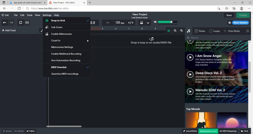Select Enable Metronome menu entry
Screen dimensions: 253x134
(66, 34)
